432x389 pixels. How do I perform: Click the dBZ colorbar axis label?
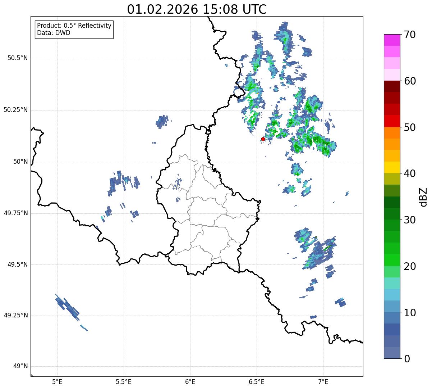423,196
